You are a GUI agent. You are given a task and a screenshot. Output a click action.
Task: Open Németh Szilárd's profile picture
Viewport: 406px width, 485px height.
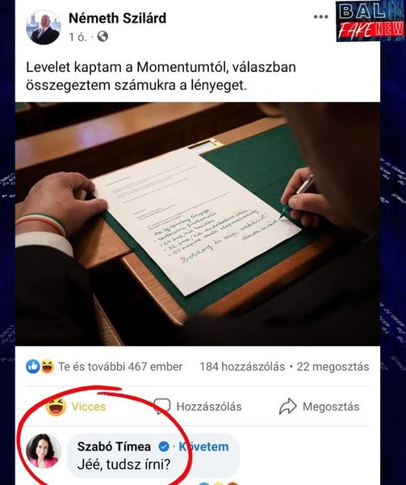(x=44, y=27)
